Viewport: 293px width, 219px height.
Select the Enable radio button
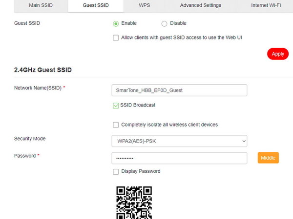pos(116,24)
